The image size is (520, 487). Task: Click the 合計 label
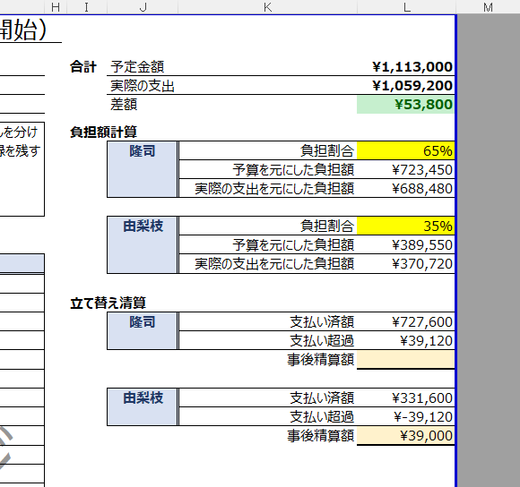coord(83,67)
